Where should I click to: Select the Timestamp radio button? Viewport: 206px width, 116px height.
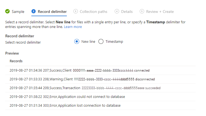click(x=101, y=42)
